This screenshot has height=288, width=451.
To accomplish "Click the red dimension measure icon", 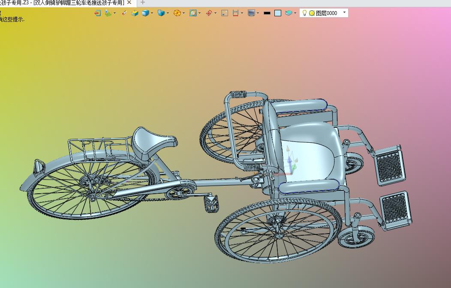I will tap(235, 13).
